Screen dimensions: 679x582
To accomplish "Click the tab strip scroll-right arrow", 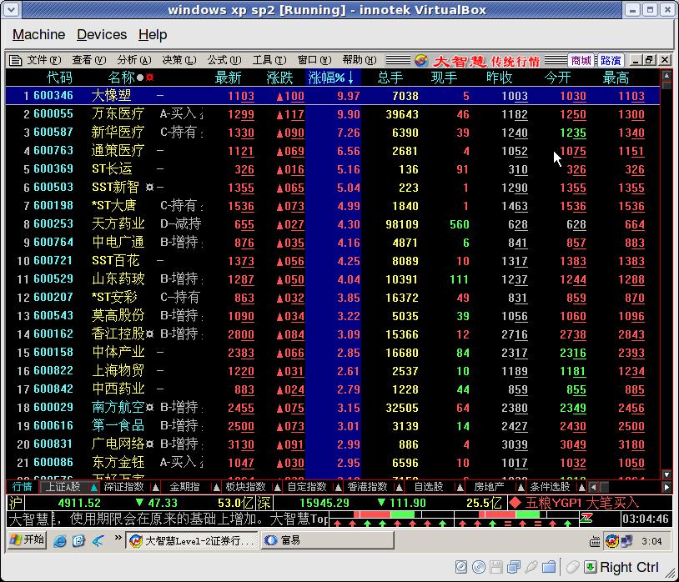I will [666, 487].
